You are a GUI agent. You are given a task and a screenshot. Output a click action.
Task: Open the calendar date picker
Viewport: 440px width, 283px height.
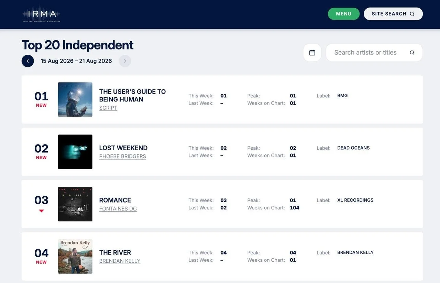(312, 53)
